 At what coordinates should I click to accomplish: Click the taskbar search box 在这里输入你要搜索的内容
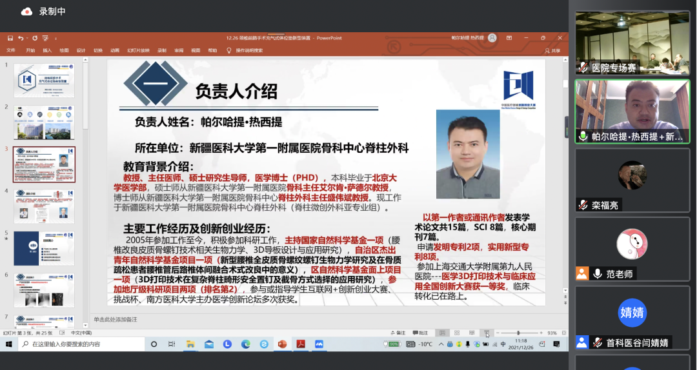coord(81,344)
